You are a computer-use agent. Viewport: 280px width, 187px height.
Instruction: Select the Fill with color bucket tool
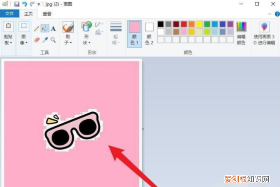pos(45,29)
